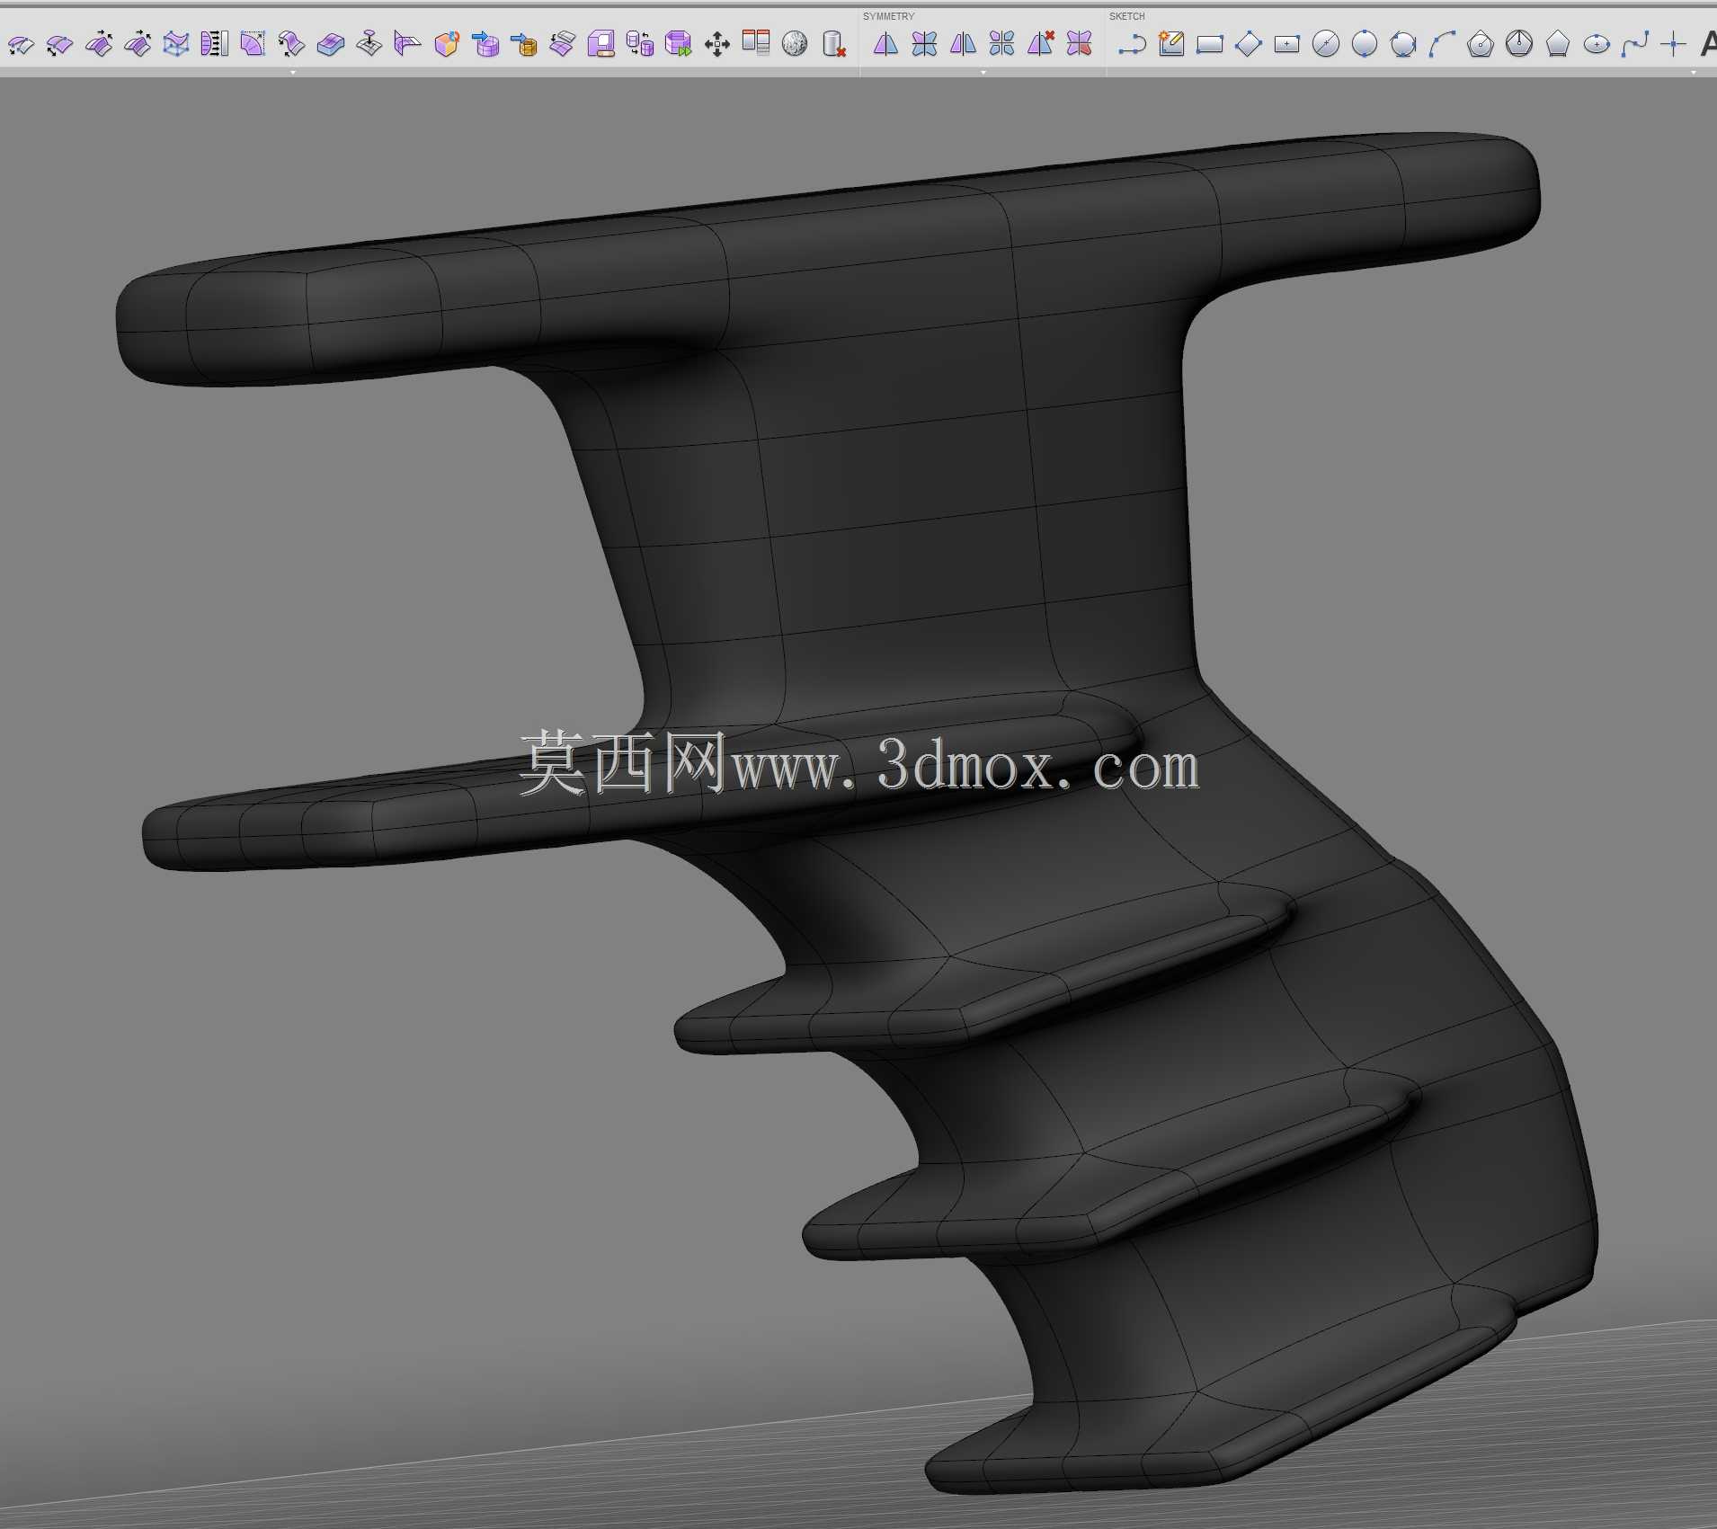This screenshot has height=1529, width=1717.
Task: Select the dark sculpted body in viewport
Action: (x=899, y=539)
